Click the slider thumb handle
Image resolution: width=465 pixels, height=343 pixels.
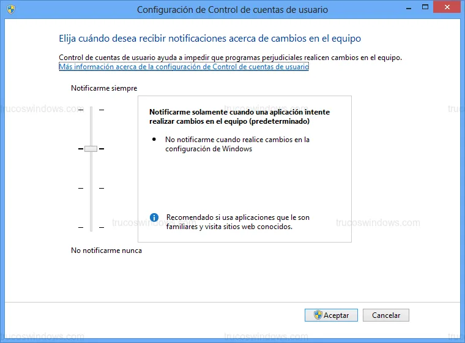pos(91,149)
